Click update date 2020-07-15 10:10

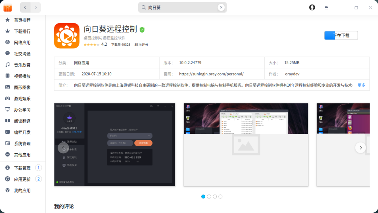click(x=96, y=74)
